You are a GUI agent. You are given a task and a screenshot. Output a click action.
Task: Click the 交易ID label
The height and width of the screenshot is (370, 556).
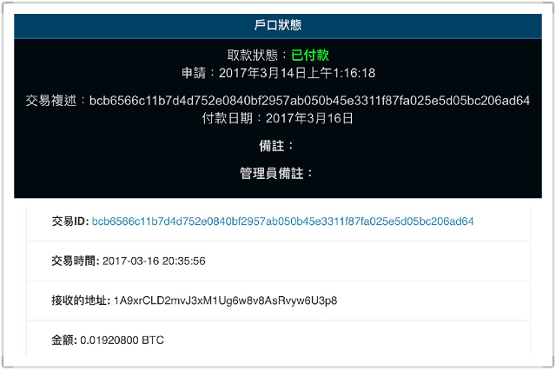click(x=70, y=221)
